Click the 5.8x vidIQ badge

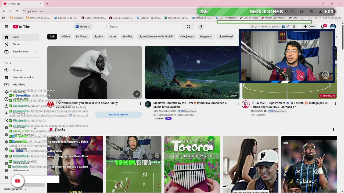pyautogui.click(x=168, y=118)
